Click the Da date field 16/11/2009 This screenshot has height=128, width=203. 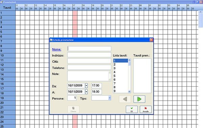click(x=76, y=86)
